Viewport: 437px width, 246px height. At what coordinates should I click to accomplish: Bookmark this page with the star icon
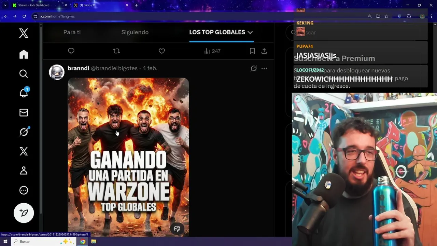point(386,16)
